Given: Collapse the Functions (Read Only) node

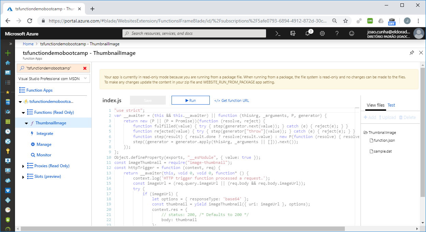Looking at the screenshot, I should pyautogui.click(x=23, y=112).
